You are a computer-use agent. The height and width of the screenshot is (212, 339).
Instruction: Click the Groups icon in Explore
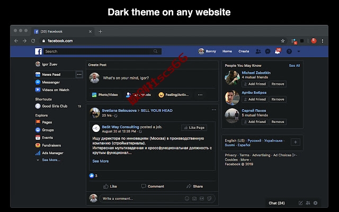pos(38,130)
